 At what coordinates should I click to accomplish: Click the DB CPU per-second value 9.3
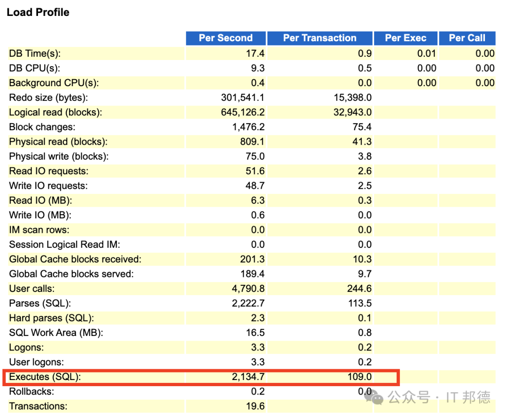tap(258, 68)
